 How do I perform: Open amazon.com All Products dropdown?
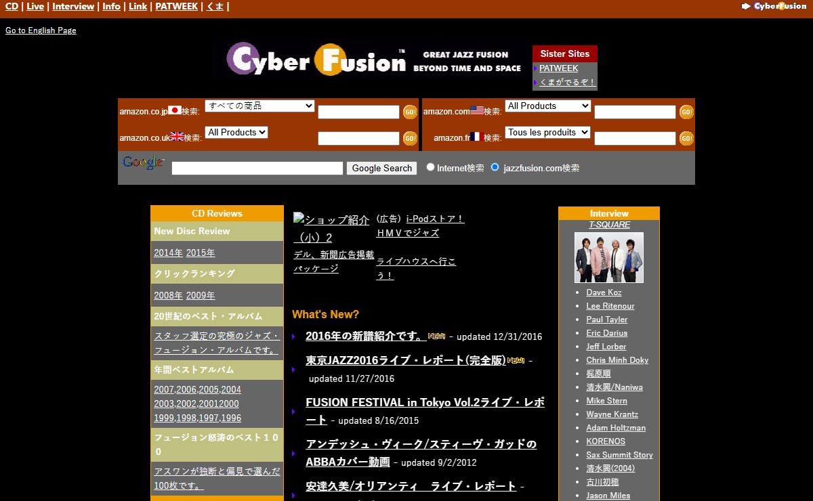tap(547, 106)
